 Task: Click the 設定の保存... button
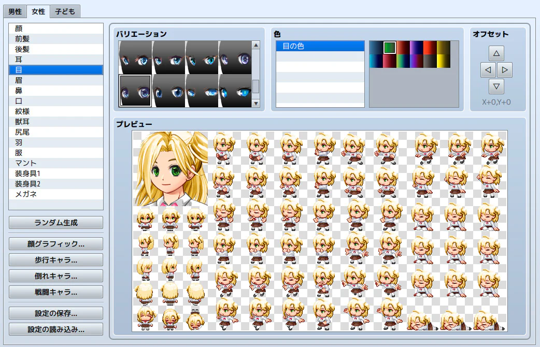(56, 313)
